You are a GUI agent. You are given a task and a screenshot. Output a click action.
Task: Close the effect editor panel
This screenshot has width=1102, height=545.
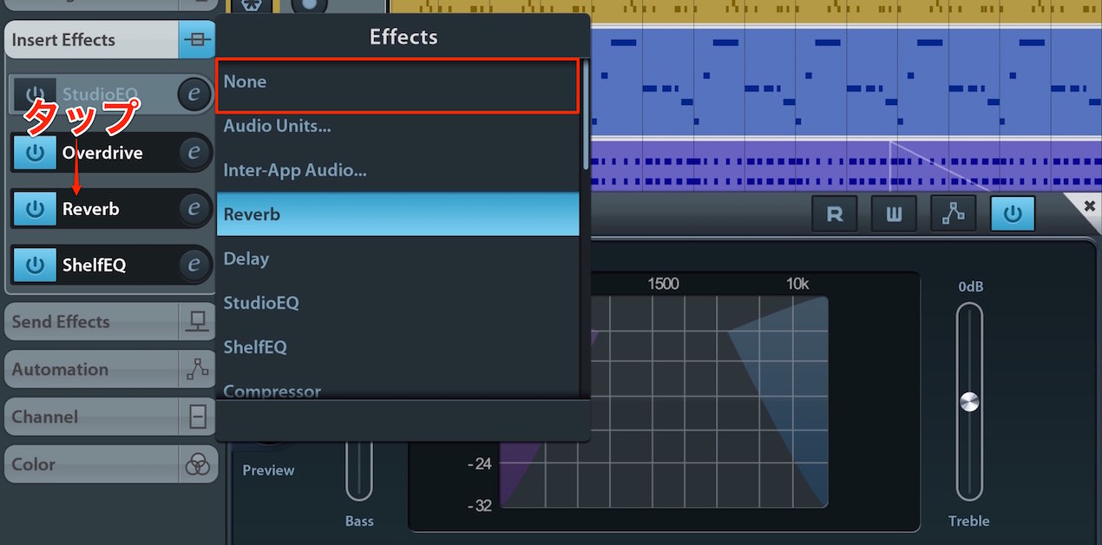(x=1090, y=207)
